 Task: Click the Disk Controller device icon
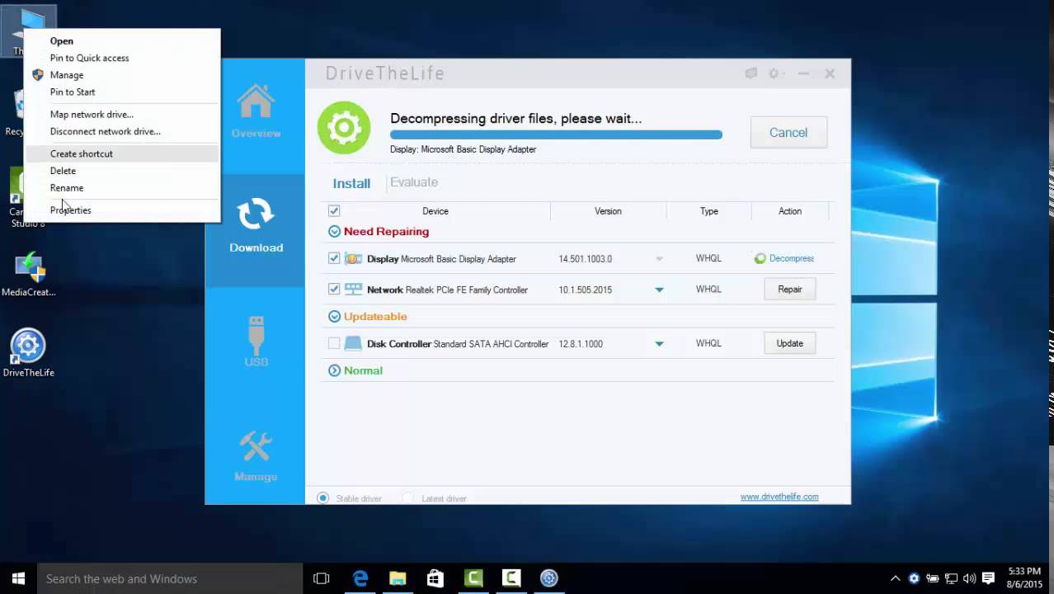coord(353,343)
